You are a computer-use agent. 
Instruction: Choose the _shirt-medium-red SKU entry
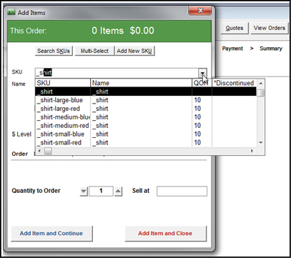[146, 126]
